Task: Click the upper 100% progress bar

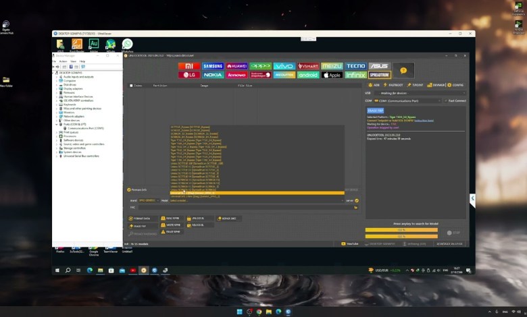Action: point(401,229)
